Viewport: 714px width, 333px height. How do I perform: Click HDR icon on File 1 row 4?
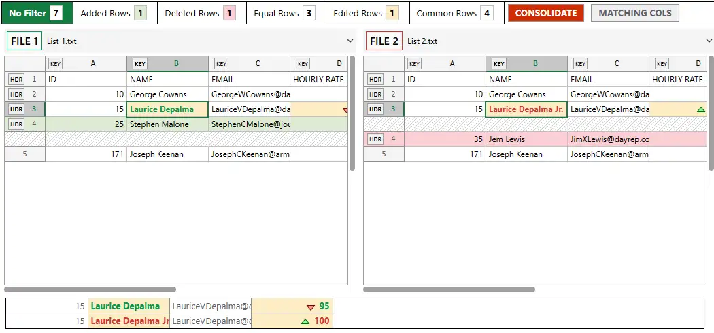pos(16,124)
